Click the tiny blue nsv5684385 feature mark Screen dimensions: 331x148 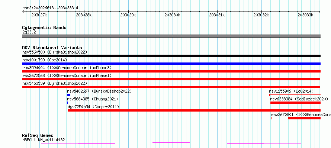click(68, 103)
